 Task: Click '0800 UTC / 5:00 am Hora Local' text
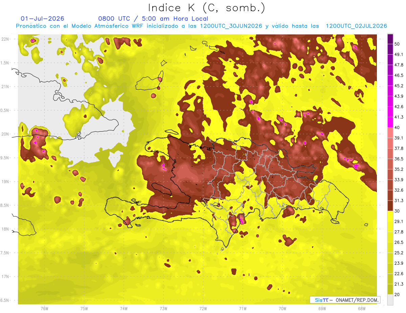coord(153,19)
